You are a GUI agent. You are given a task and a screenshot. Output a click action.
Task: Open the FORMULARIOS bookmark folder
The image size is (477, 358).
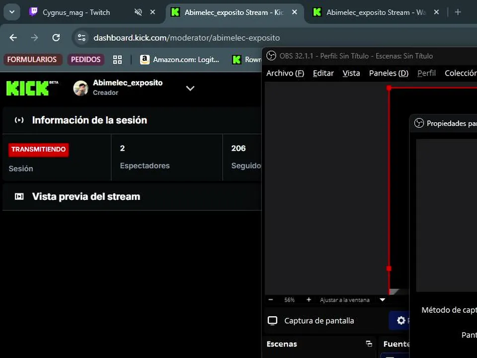coord(32,59)
